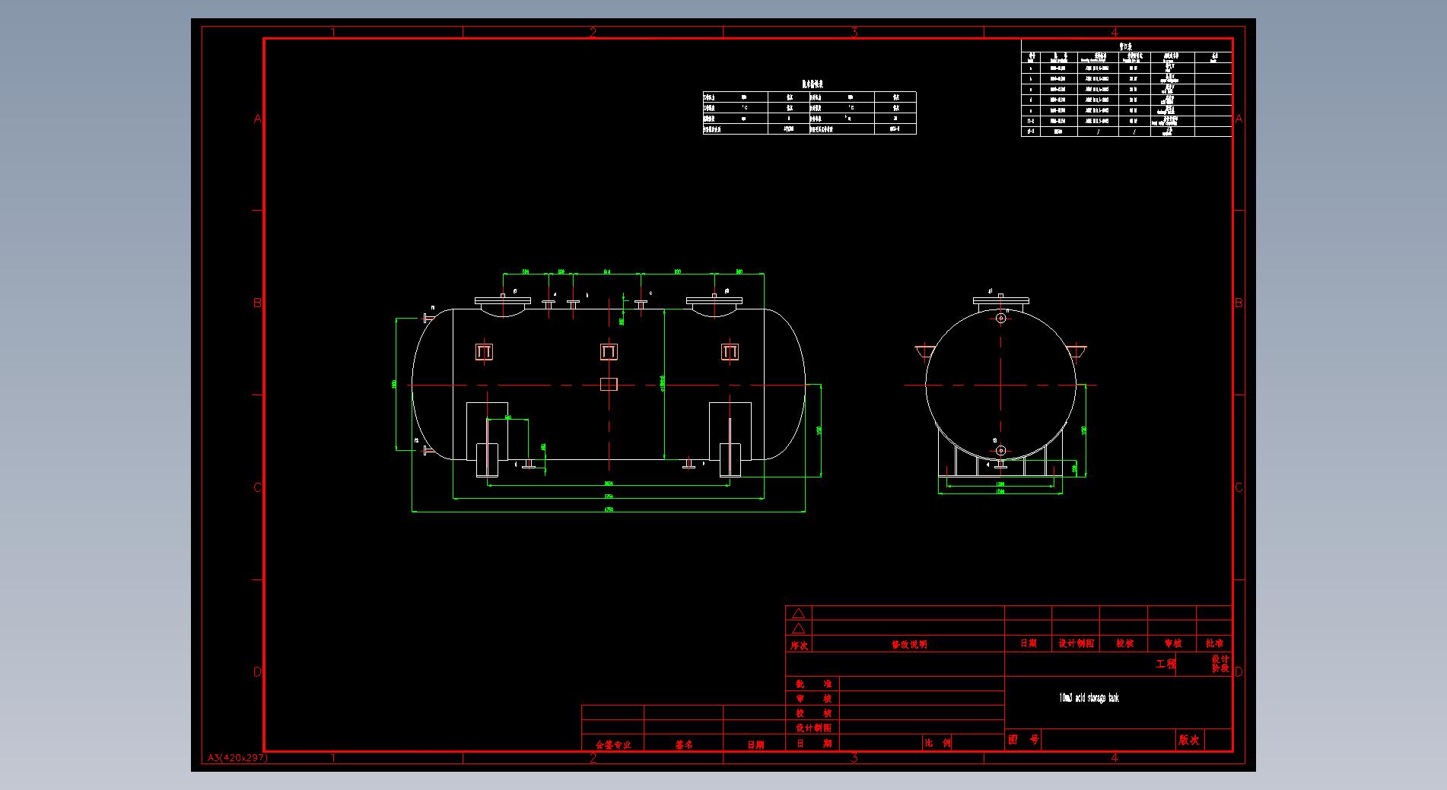This screenshot has height=790, width=1447.
Task: Click the 序次 cell in the revision block
Action: tap(799, 645)
